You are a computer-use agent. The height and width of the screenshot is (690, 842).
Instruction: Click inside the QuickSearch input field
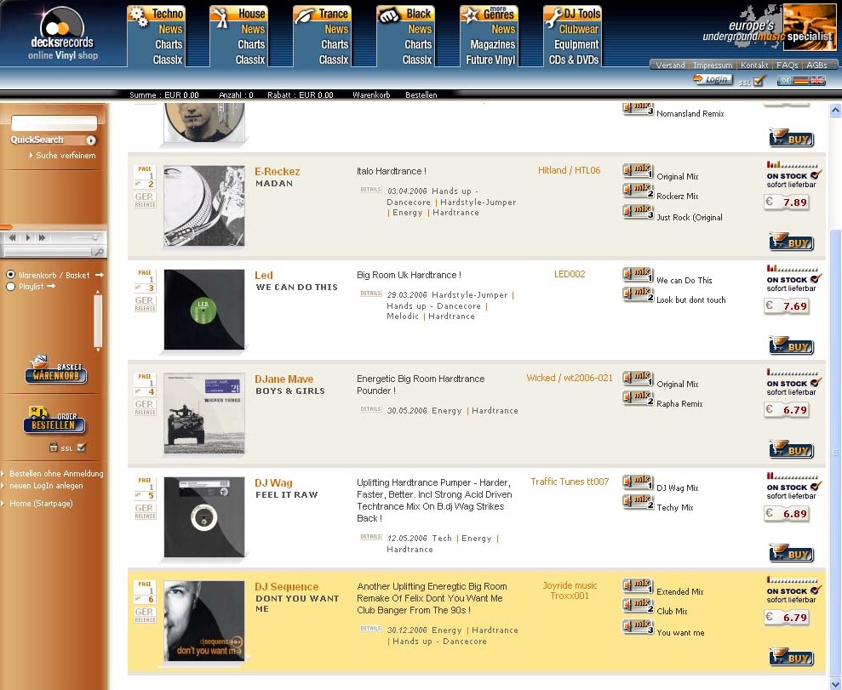point(54,123)
